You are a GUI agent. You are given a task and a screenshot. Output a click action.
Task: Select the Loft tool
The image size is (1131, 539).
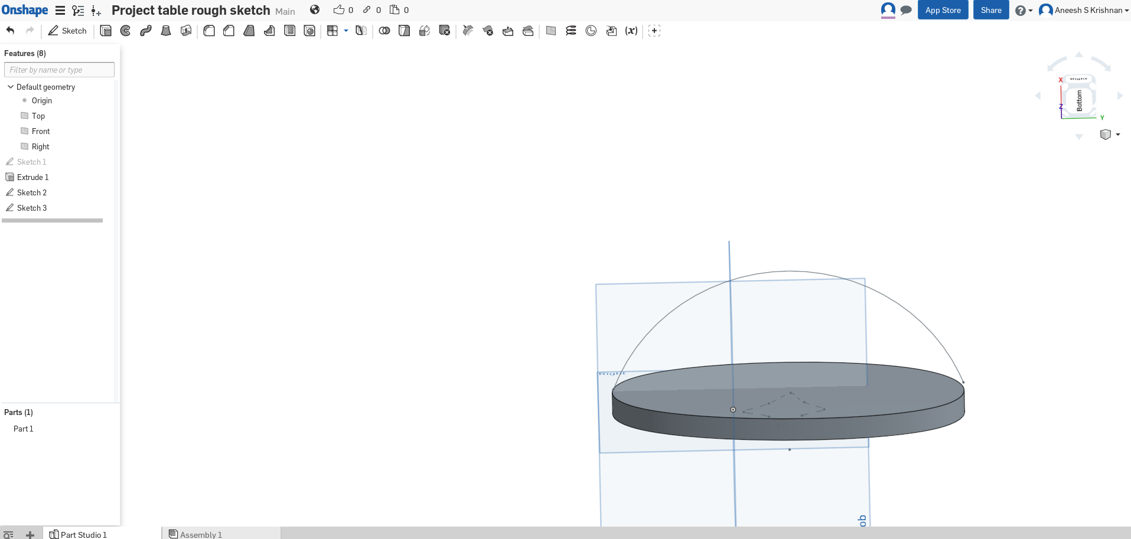tap(165, 31)
